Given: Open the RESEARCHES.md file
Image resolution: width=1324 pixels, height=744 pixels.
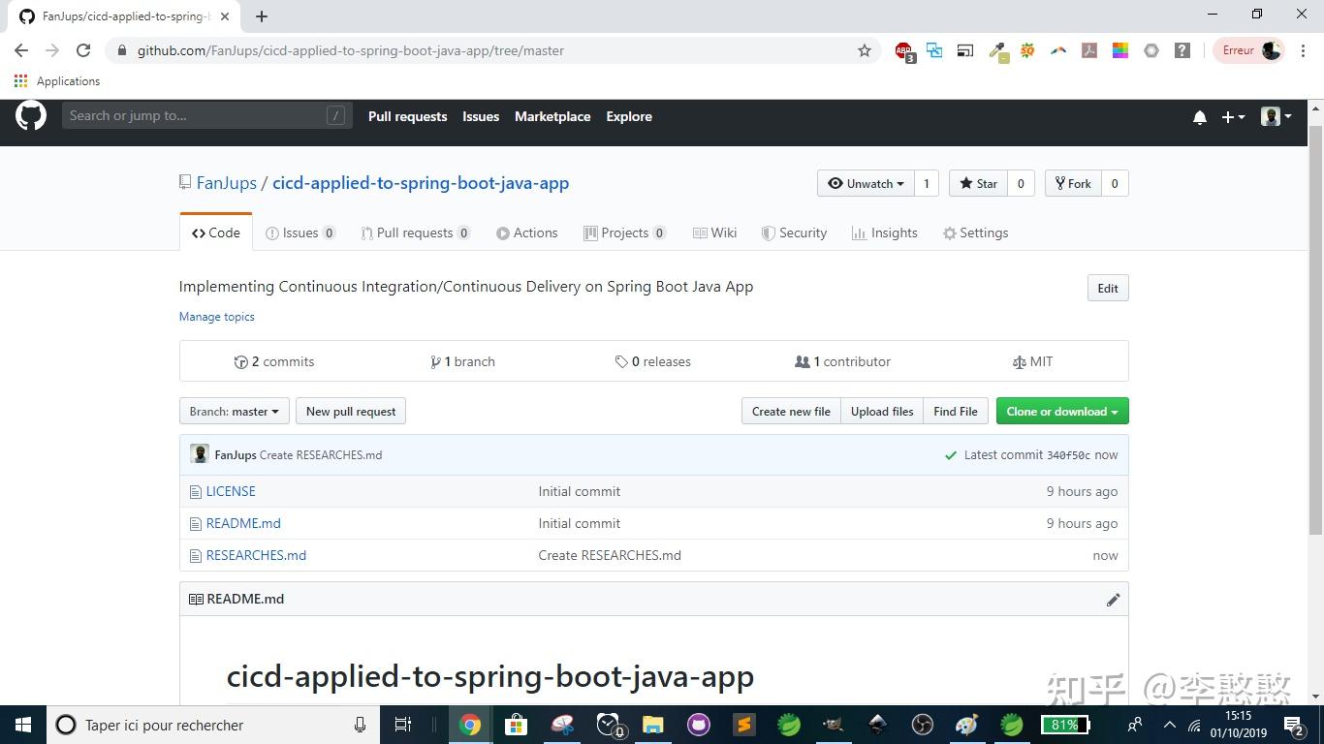Looking at the screenshot, I should coord(256,555).
